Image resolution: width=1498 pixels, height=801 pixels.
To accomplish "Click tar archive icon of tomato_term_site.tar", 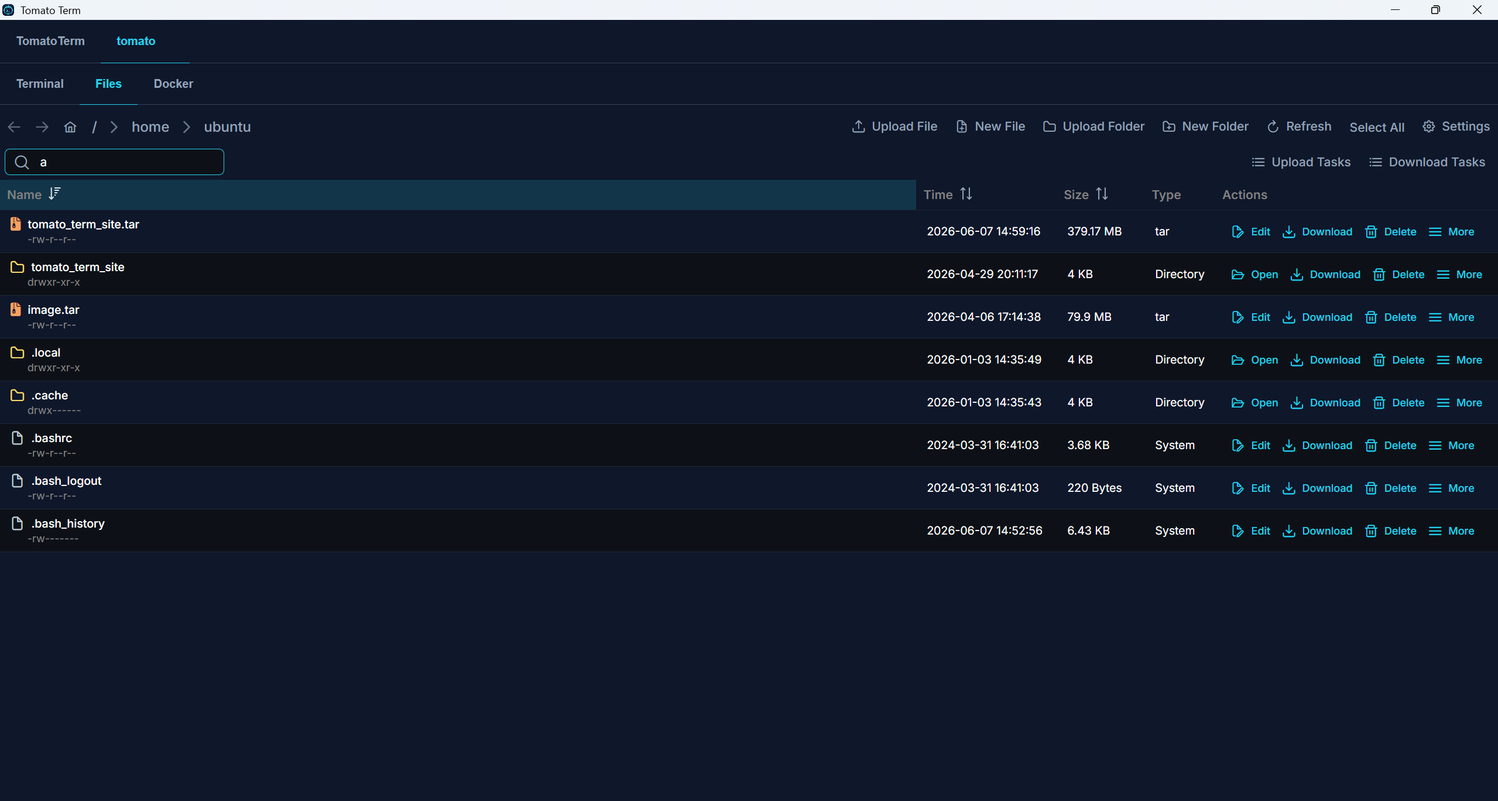I will [x=16, y=224].
